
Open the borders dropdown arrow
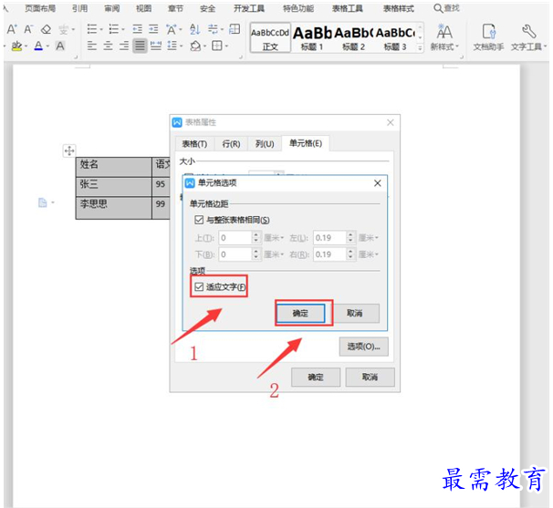[226, 47]
